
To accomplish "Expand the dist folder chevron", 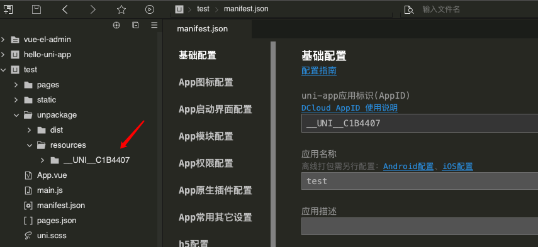I will point(30,130).
